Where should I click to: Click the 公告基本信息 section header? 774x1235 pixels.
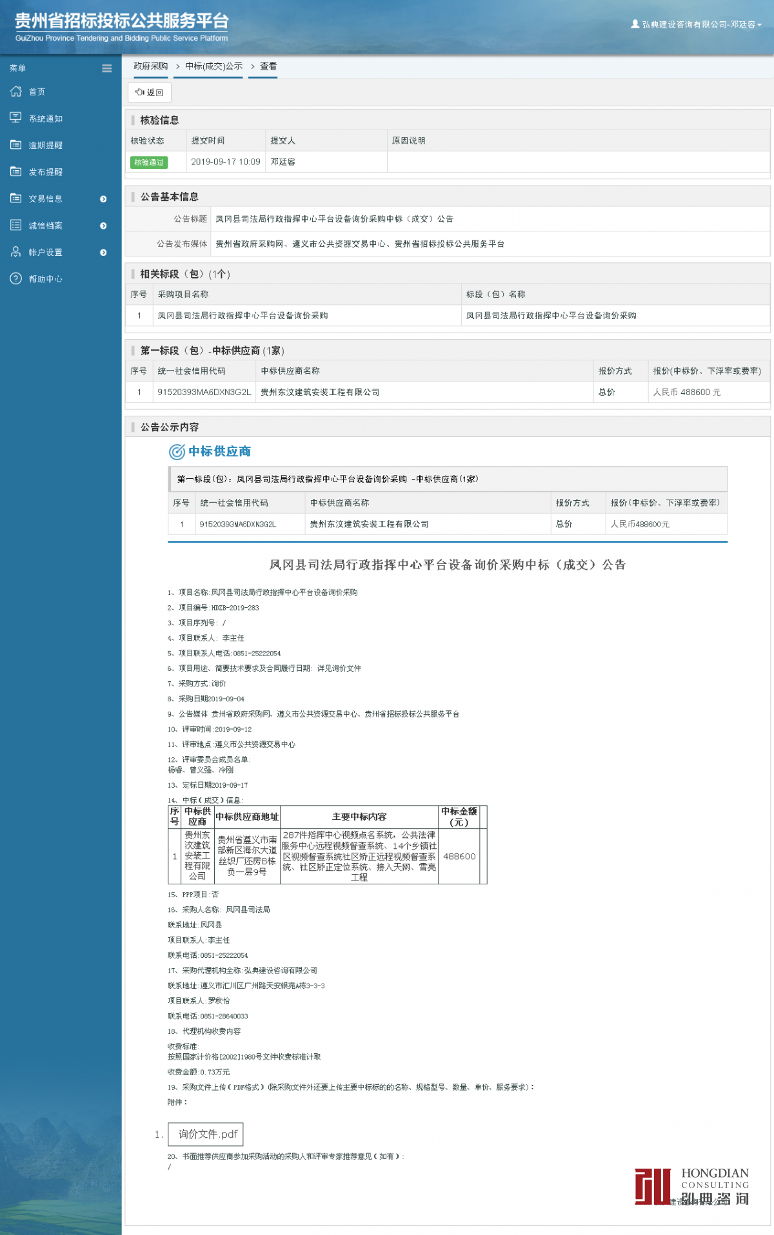(169, 197)
